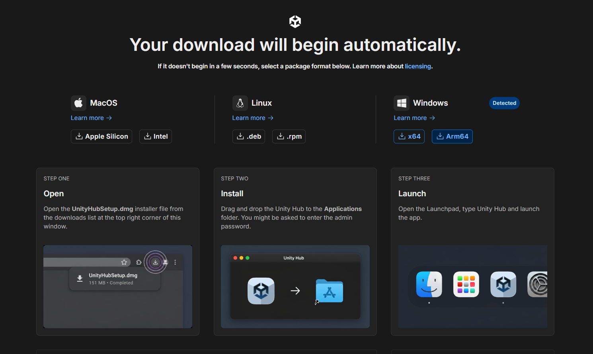This screenshot has height=354, width=593.
Task: Click the green zoom dot in Unity Hub window
Action: pyautogui.click(x=248, y=258)
